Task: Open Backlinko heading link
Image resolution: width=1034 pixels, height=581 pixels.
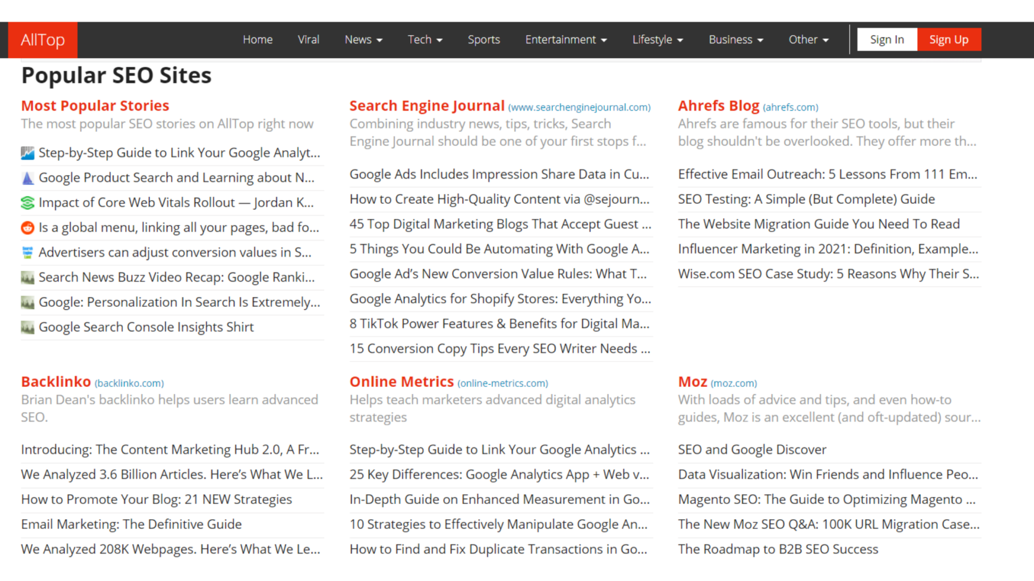Action: (56, 382)
